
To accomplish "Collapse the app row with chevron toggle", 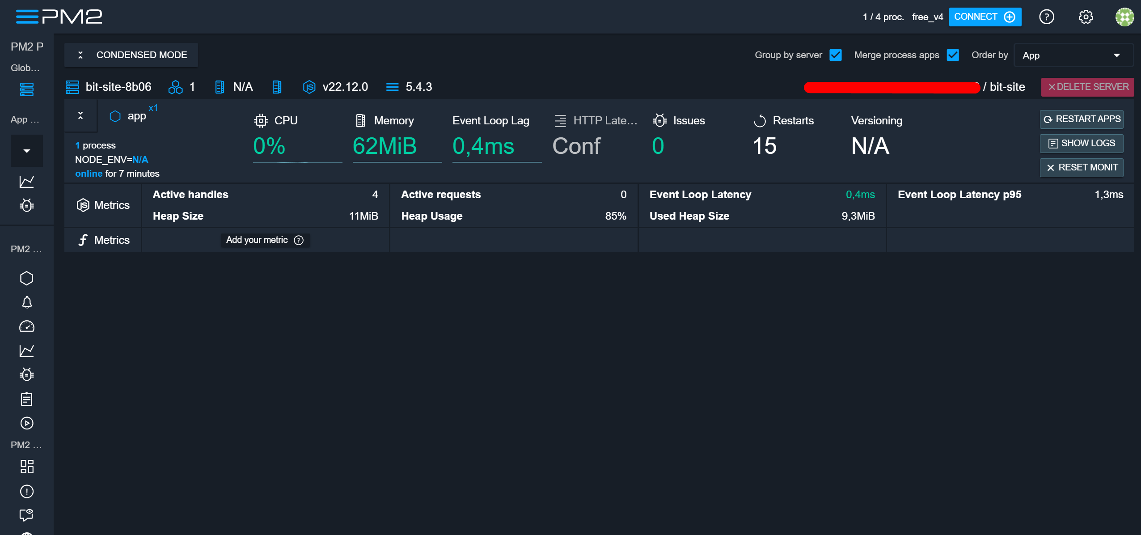I will [x=80, y=115].
